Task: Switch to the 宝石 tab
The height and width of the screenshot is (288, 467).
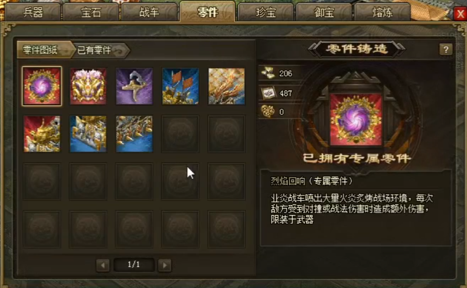Action: pos(91,12)
